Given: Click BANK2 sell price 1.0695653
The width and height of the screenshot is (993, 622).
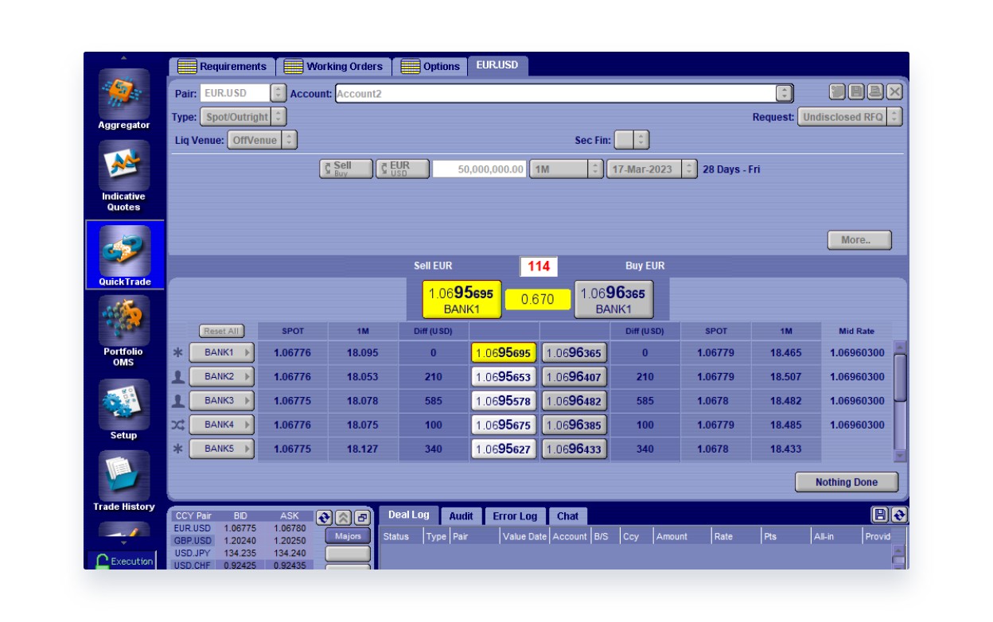Looking at the screenshot, I should 504,377.
